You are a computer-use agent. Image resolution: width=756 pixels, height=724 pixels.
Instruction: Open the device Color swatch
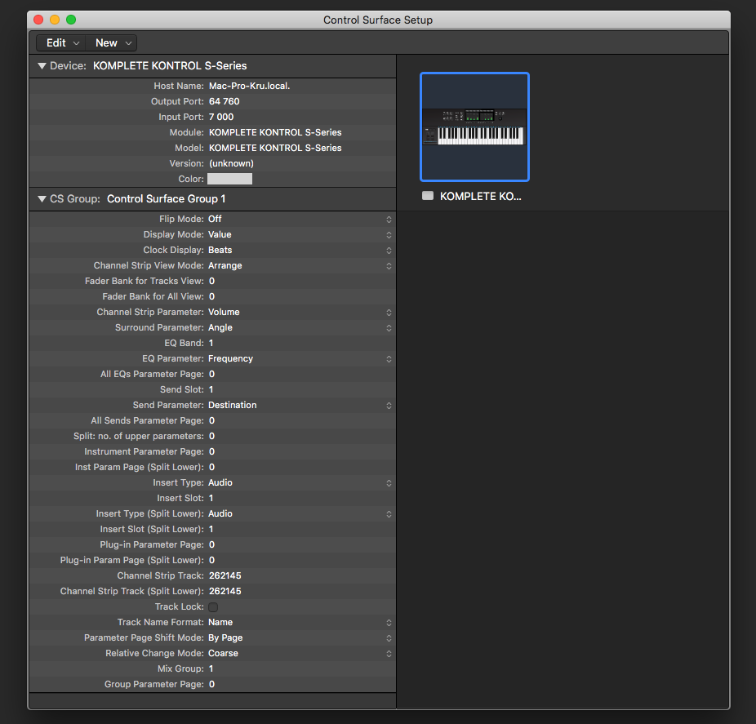point(229,179)
